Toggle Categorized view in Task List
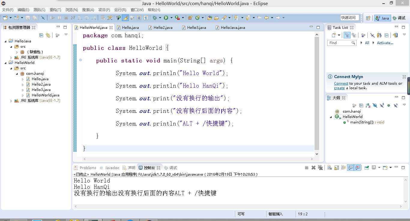Screen dimensions: 410x221 tap(347, 35)
